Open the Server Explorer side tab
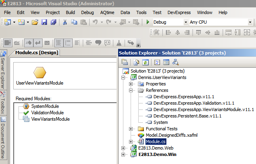 tap(3, 70)
